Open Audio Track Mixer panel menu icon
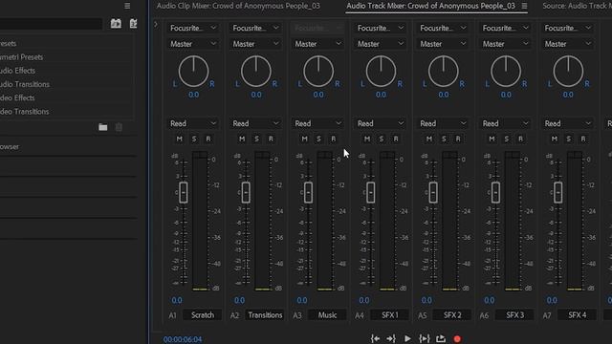612x344 pixels. point(524,6)
